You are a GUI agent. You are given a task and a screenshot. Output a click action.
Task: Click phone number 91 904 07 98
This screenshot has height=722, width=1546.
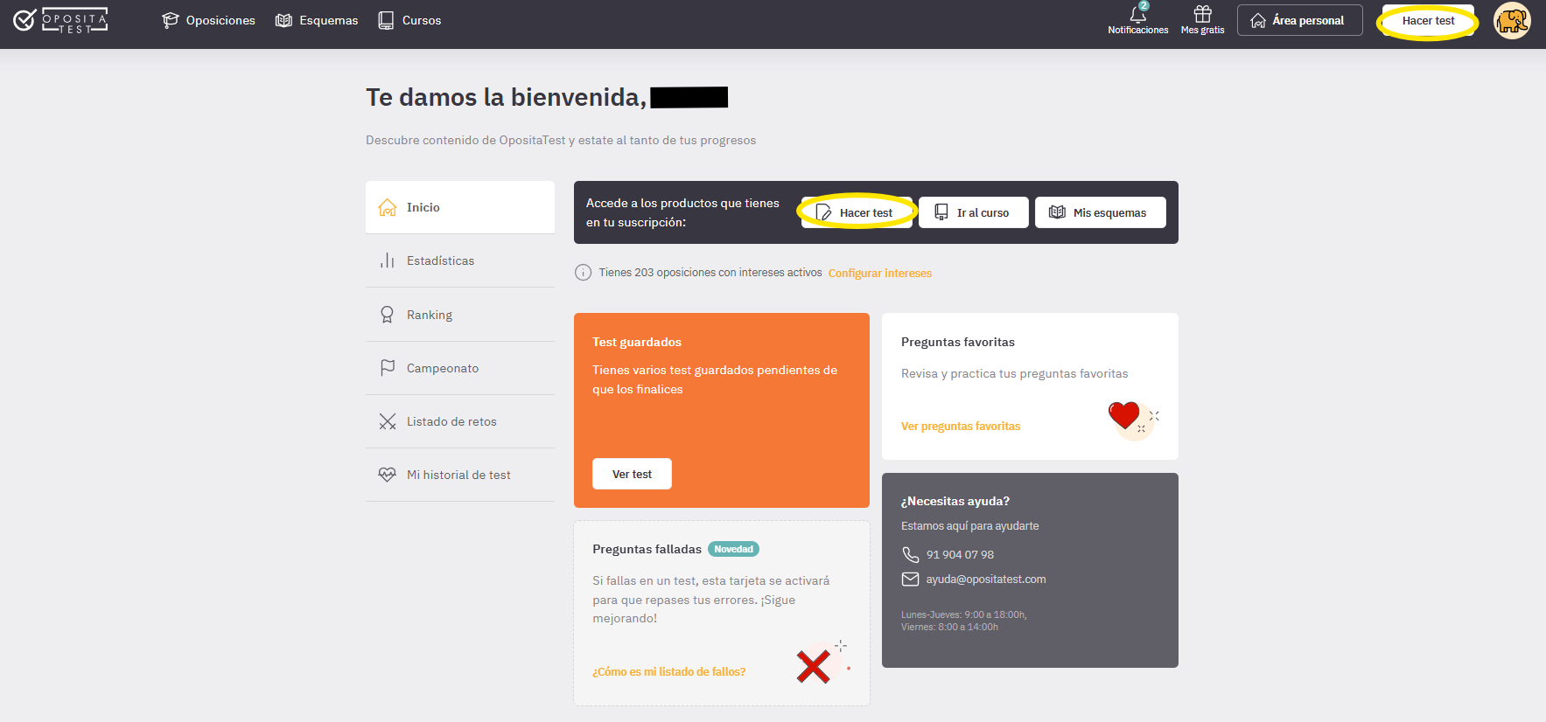point(960,555)
